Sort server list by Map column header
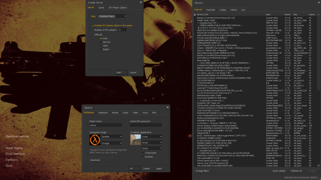 tap(301, 15)
